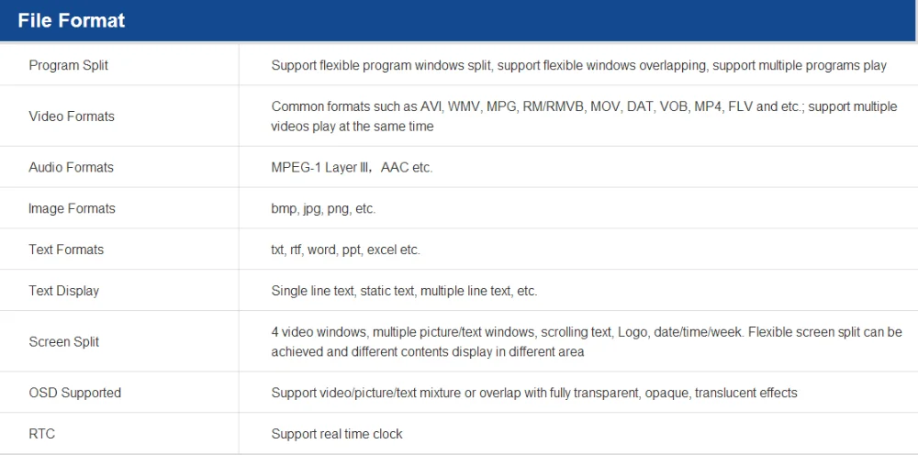Select the Support real time clock text
Screen dimensions: 918x455
[x=337, y=434]
